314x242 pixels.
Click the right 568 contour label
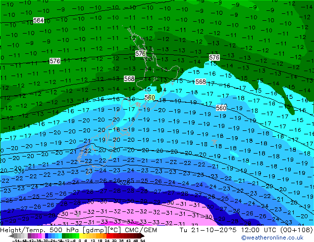(201, 81)
